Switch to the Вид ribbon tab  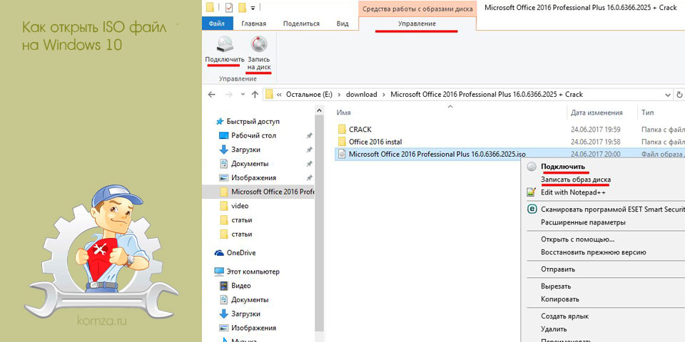342,24
